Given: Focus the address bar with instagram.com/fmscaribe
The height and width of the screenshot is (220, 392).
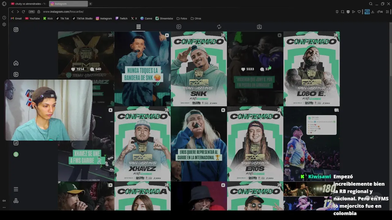Looking at the screenshot, I should (63, 12).
